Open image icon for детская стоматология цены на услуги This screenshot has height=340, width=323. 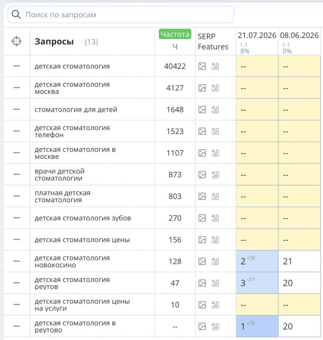coord(202,305)
